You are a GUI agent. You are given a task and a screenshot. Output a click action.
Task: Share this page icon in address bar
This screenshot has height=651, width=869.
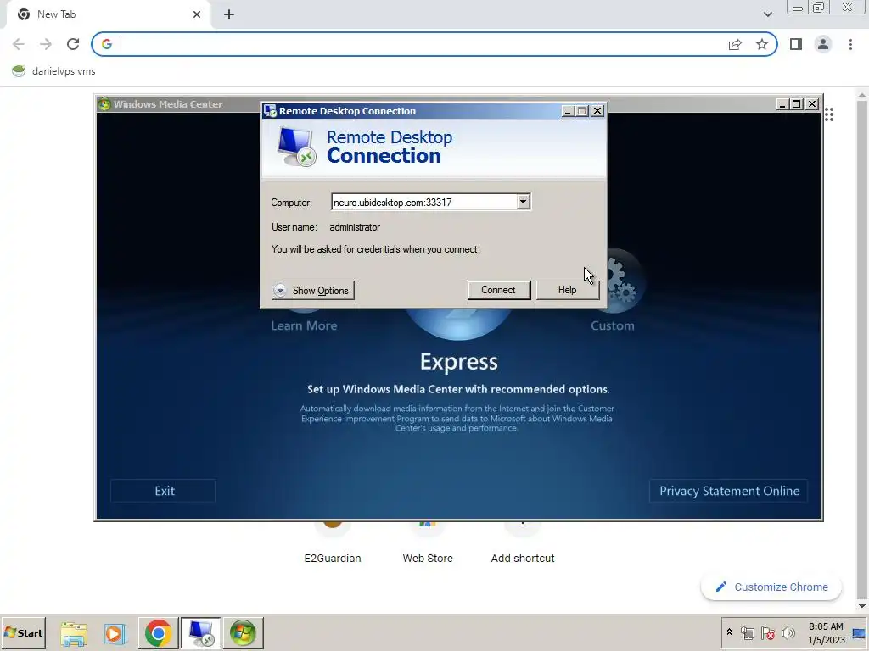[x=735, y=44]
